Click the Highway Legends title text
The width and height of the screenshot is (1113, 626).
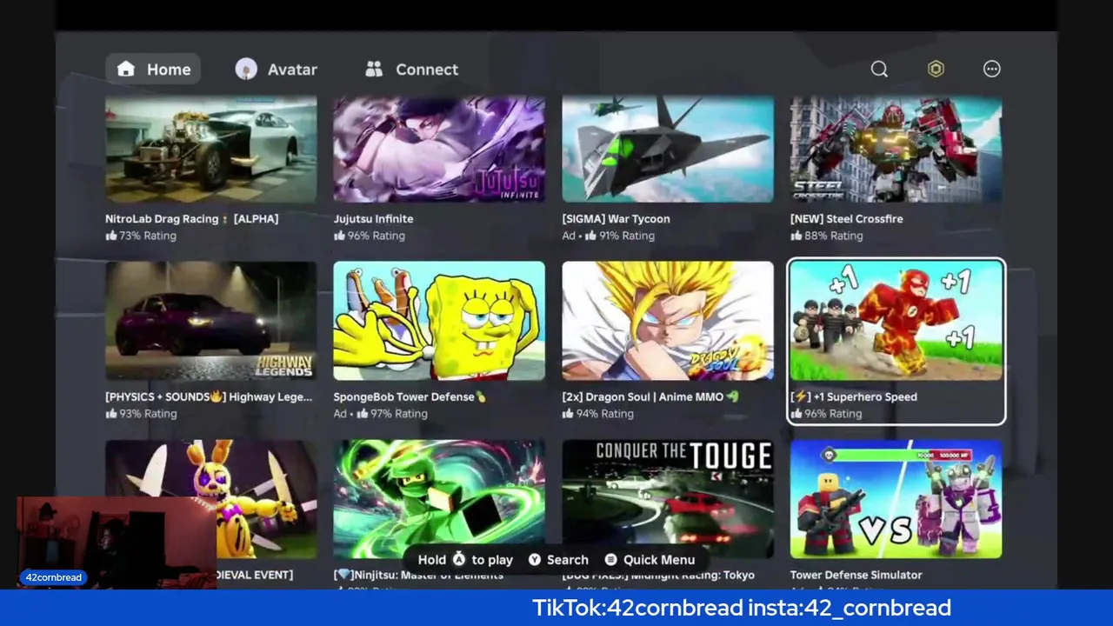[209, 397]
